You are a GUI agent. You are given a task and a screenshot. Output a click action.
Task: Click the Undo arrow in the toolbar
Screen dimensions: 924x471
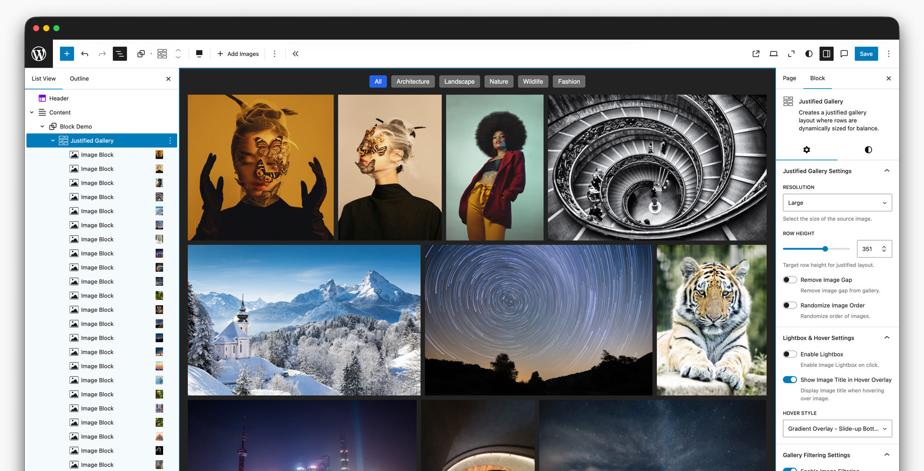pos(84,54)
